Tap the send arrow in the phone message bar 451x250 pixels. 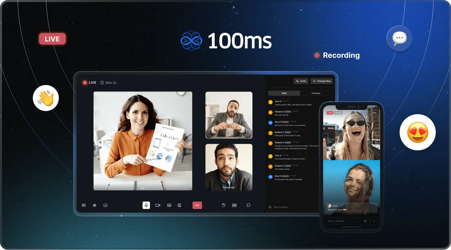[x=365, y=221]
